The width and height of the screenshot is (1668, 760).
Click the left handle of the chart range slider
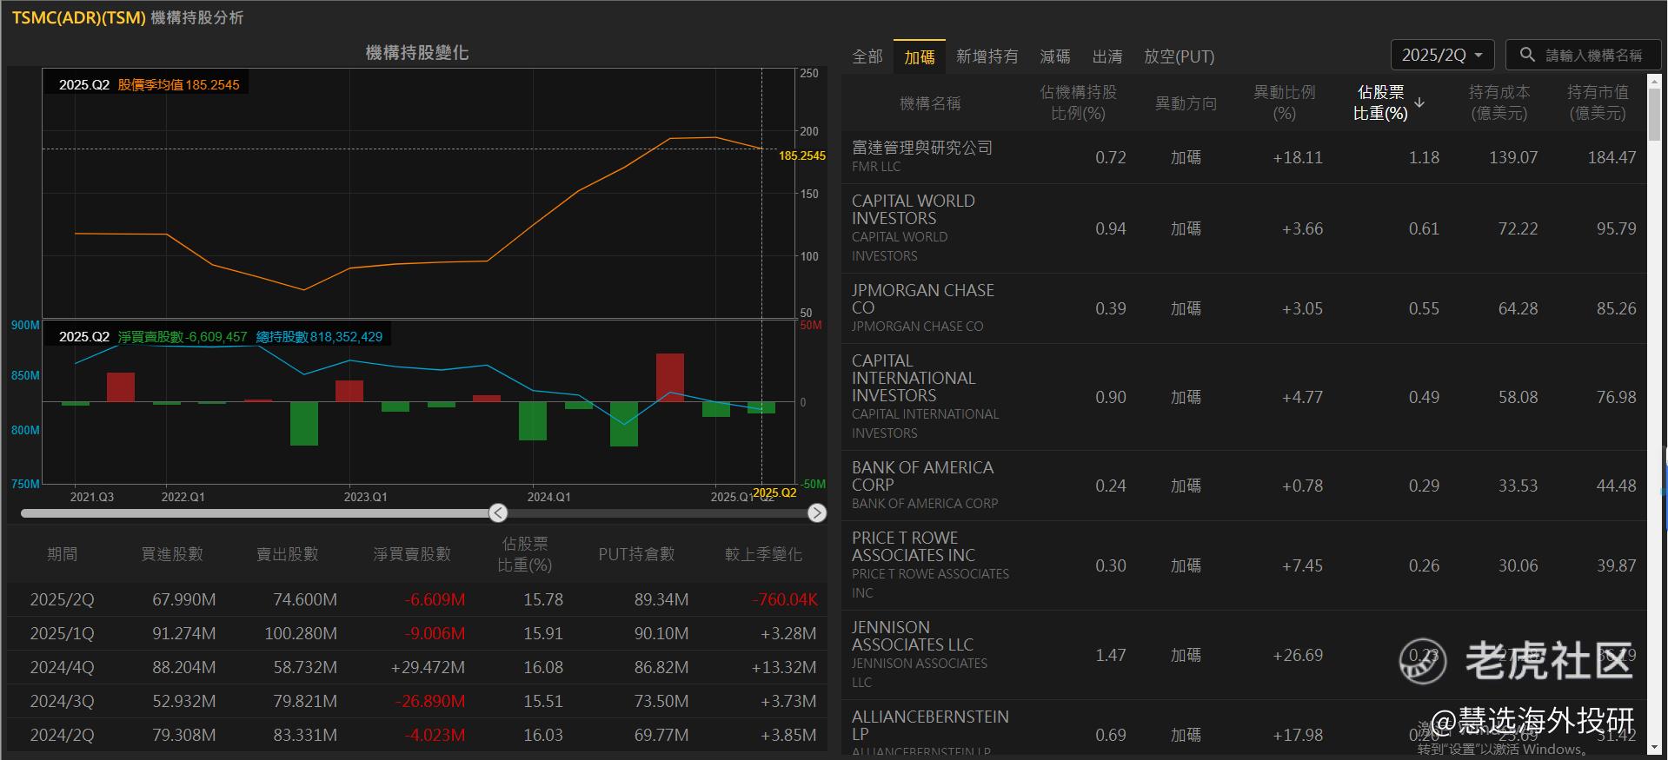point(498,512)
